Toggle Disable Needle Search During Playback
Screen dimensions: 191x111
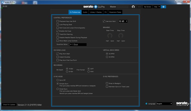pos(58,38)
